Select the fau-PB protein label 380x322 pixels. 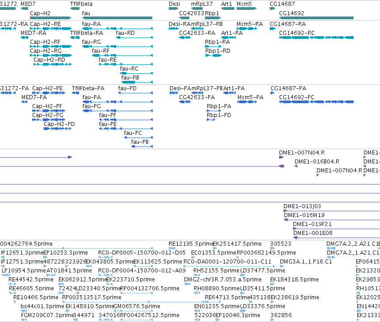point(140,142)
